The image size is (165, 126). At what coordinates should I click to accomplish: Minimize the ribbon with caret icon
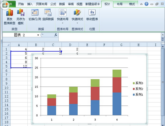click(142, 4)
